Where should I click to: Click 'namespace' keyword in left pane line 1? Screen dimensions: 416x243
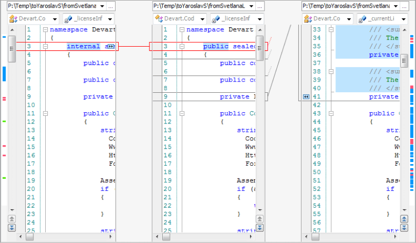click(69, 29)
